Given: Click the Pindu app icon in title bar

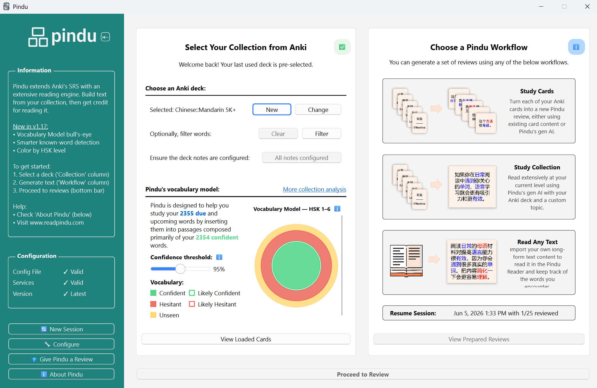Looking at the screenshot, I should [6, 7].
